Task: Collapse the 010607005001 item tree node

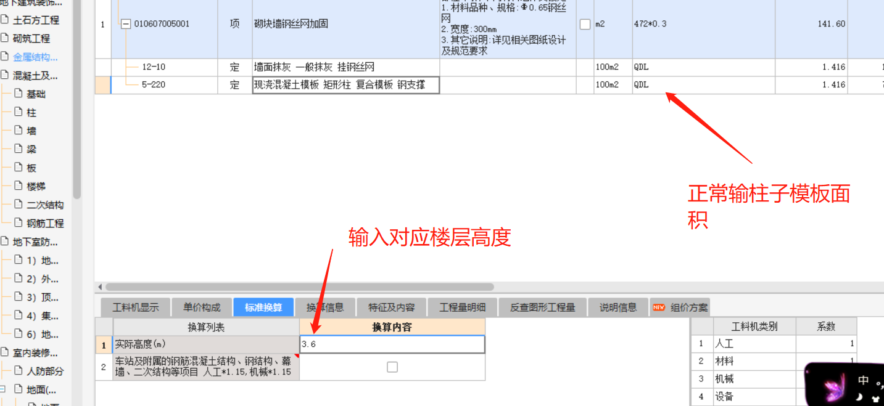Action: (x=126, y=24)
